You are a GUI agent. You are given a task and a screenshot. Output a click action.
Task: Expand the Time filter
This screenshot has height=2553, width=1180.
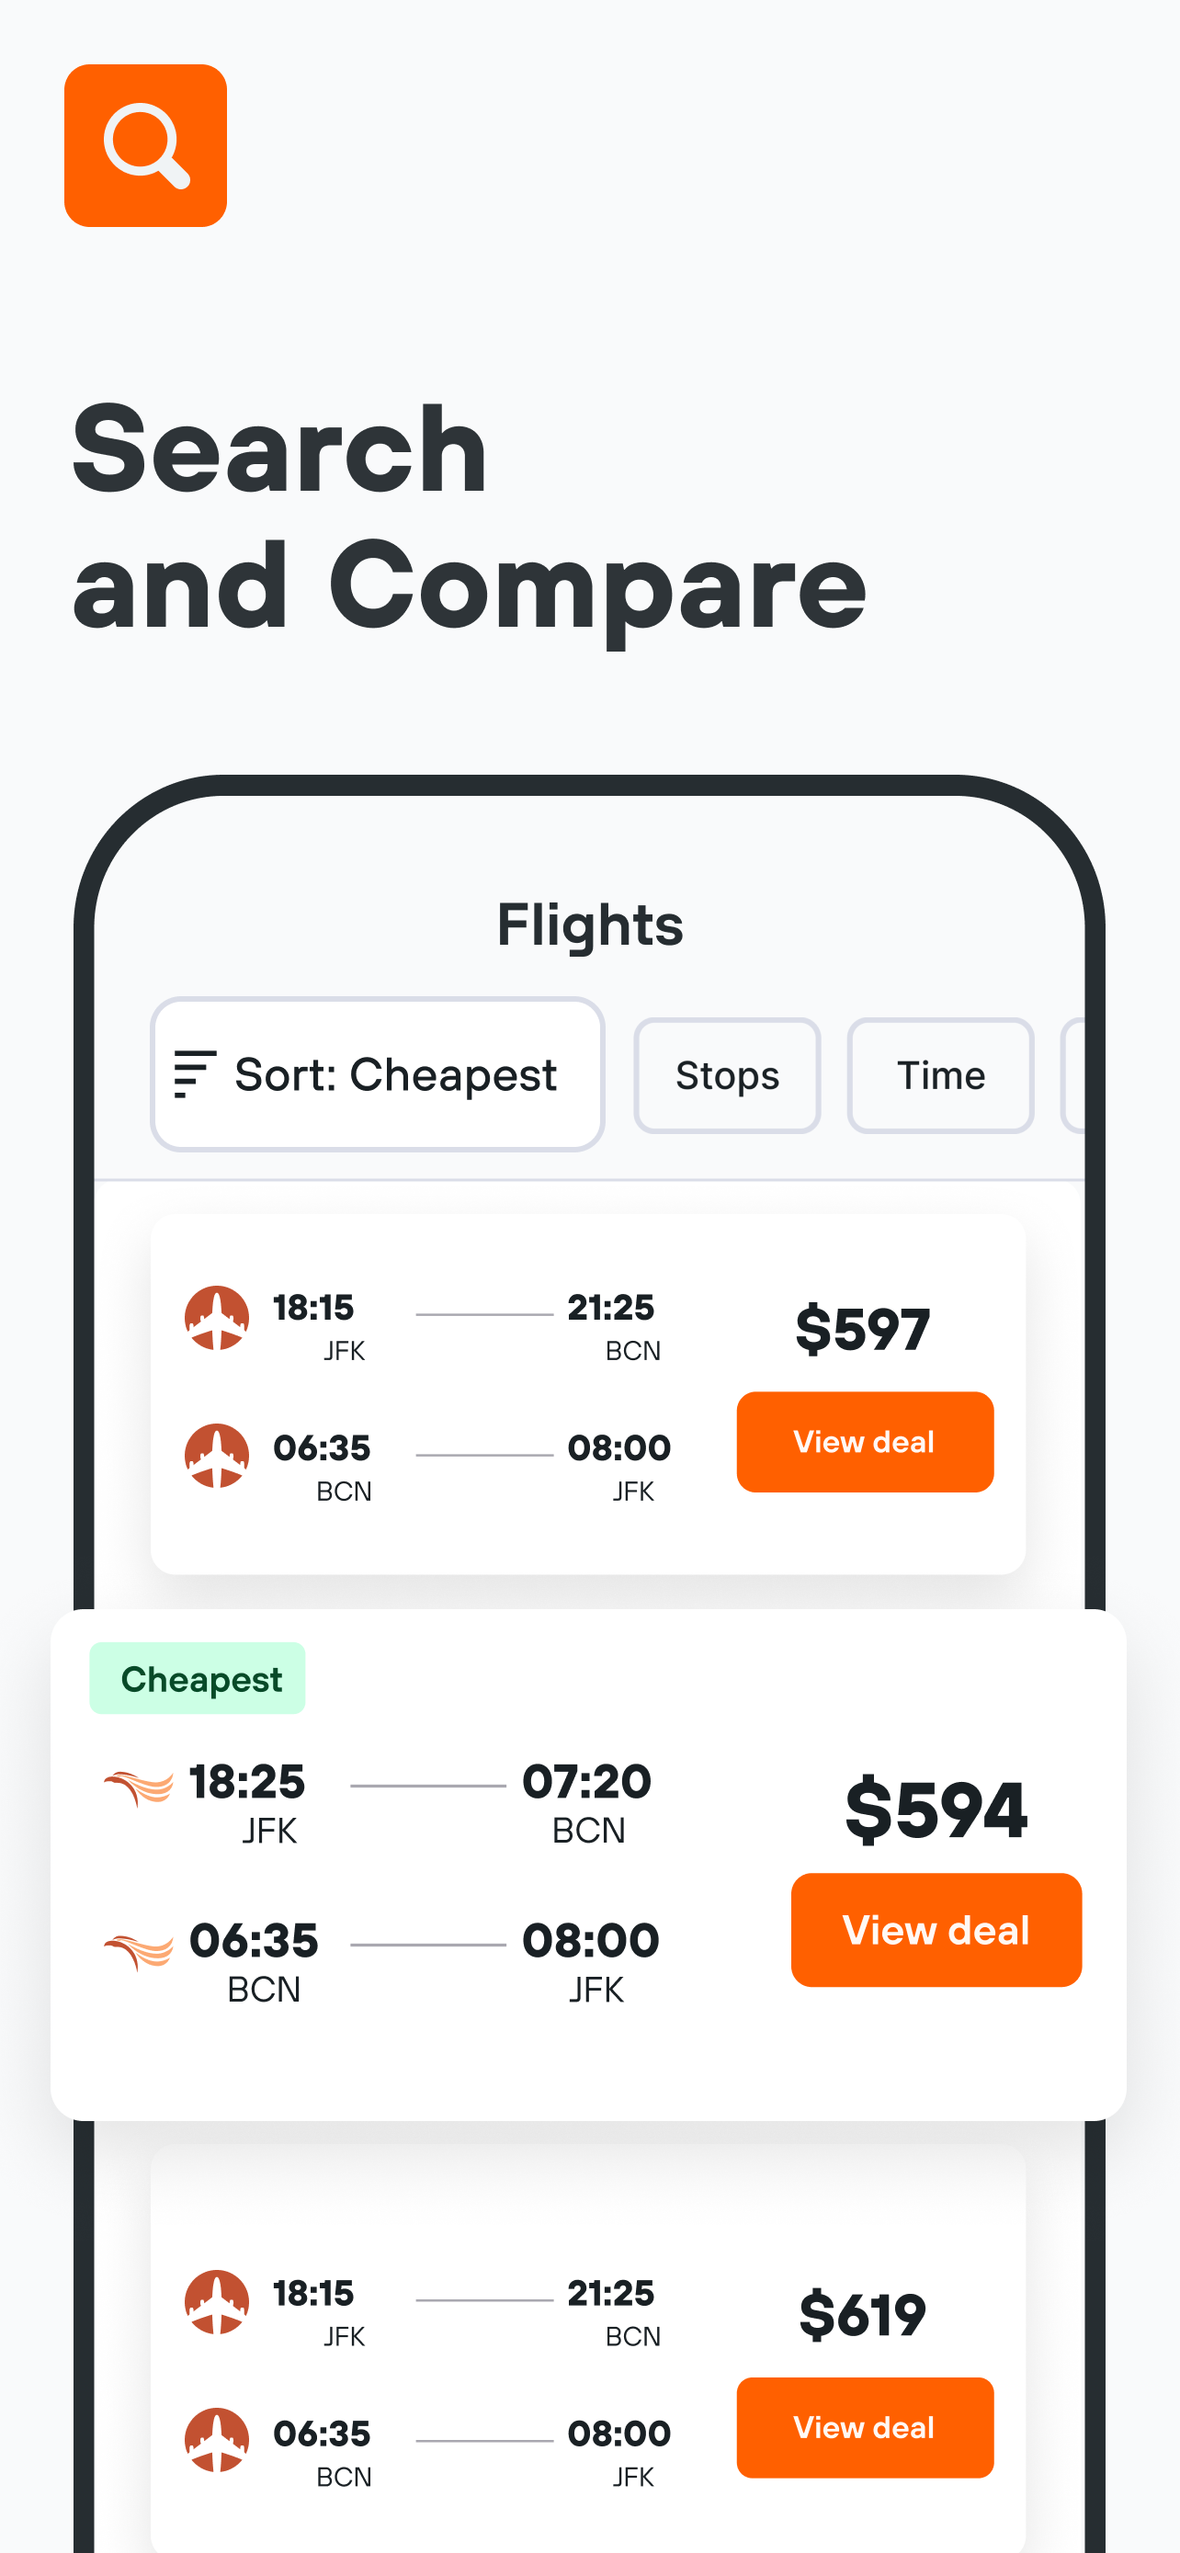tap(940, 1075)
